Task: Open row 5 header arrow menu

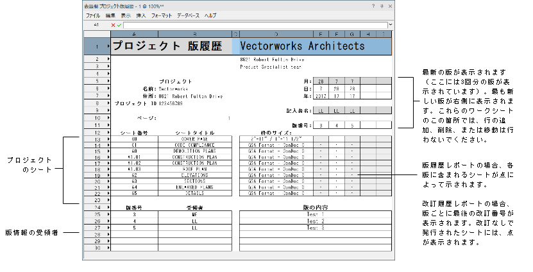Action: point(108,81)
